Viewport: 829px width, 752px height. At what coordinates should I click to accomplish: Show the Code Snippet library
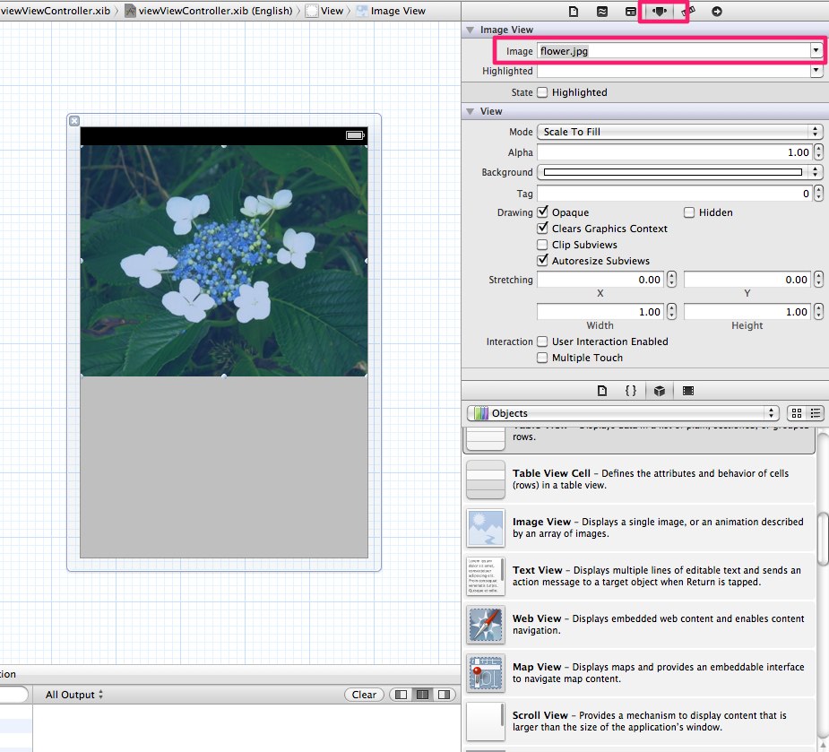tap(631, 391)
